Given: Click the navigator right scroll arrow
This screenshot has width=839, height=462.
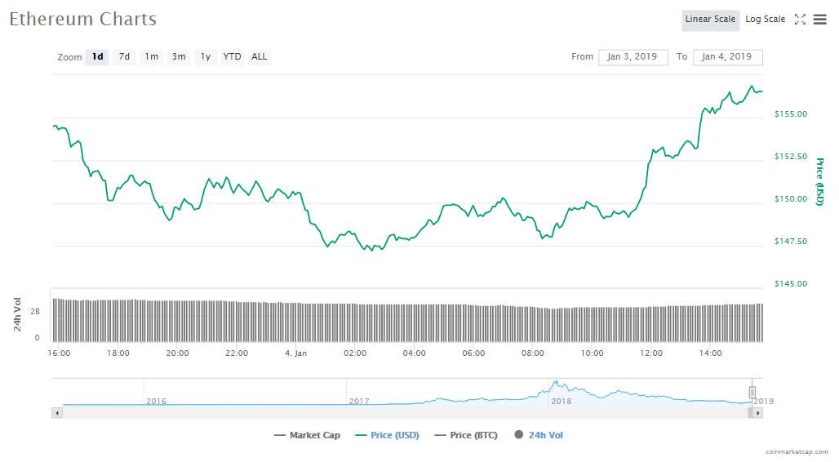Looking at the screenshot, I should click(758, 413).
